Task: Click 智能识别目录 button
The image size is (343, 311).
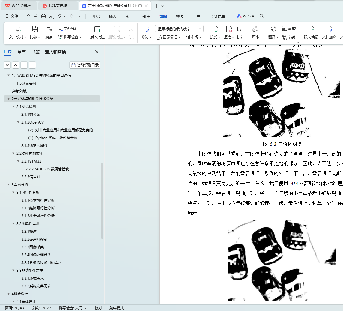Action: pyautogui.click(x=85, y=65)
